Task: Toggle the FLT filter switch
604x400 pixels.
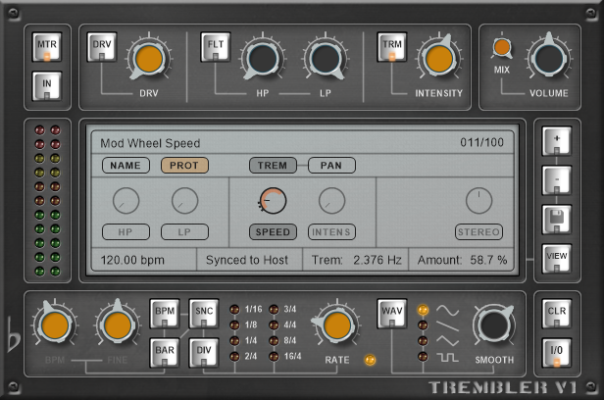Action: pyautogui.click(x=215, y=47)
